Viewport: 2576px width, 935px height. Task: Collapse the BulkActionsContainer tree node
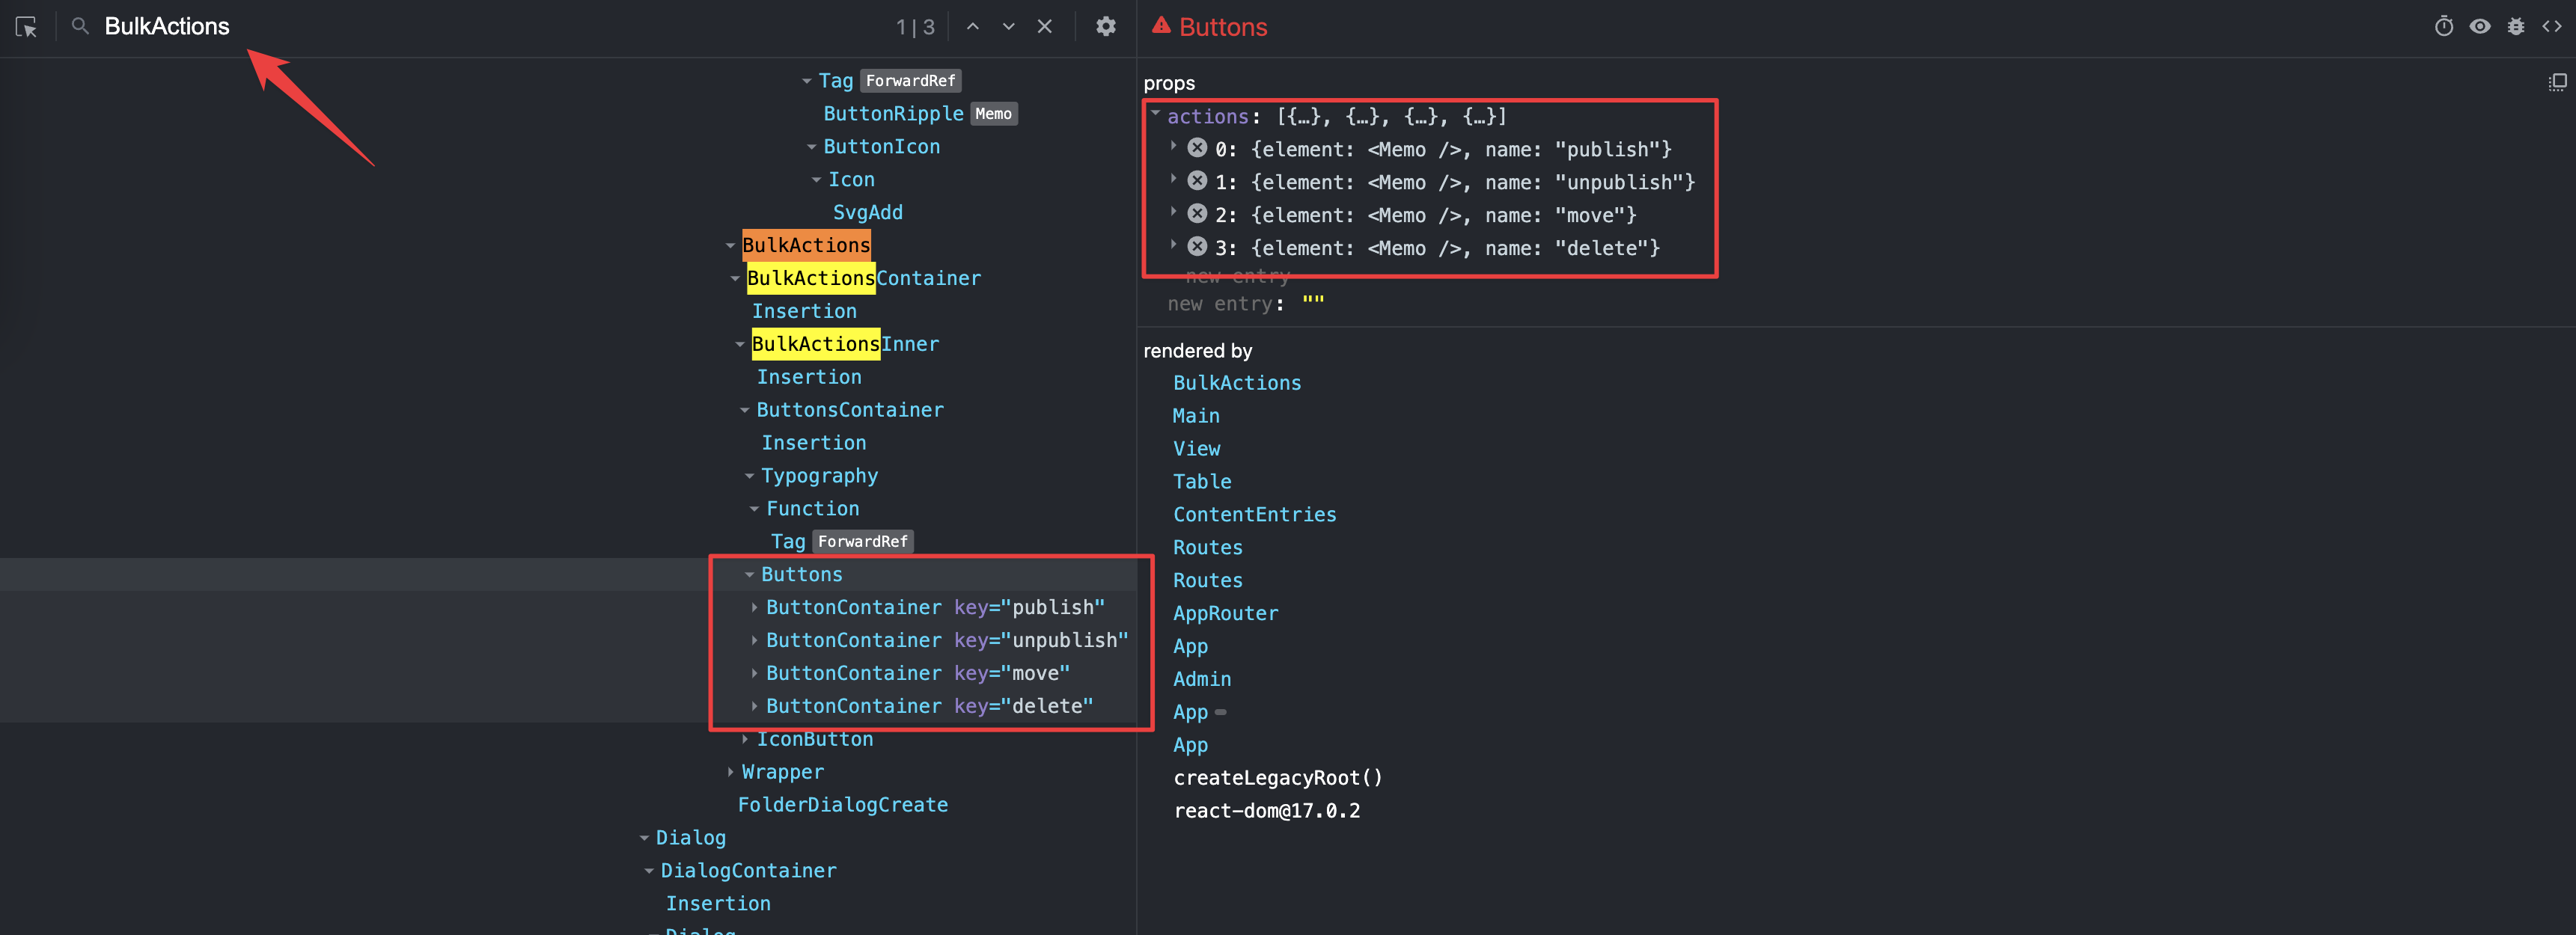pyautogui.click(x=735, y=278)
